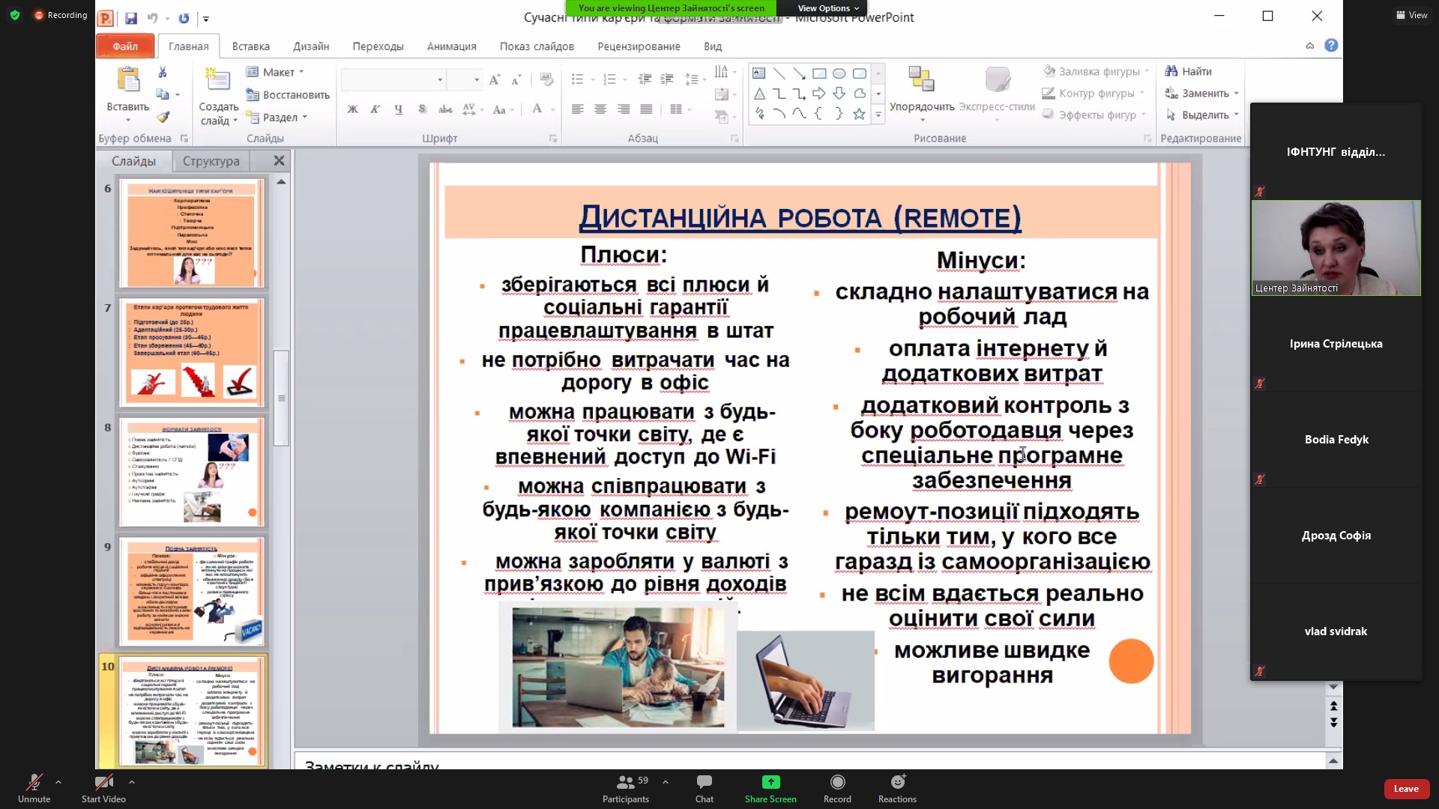Image resolution: width=1439 pixels, height=809 pixels.
Task: Click the Найти search icon in ribbon
Action: click(x=1171, y=71)
